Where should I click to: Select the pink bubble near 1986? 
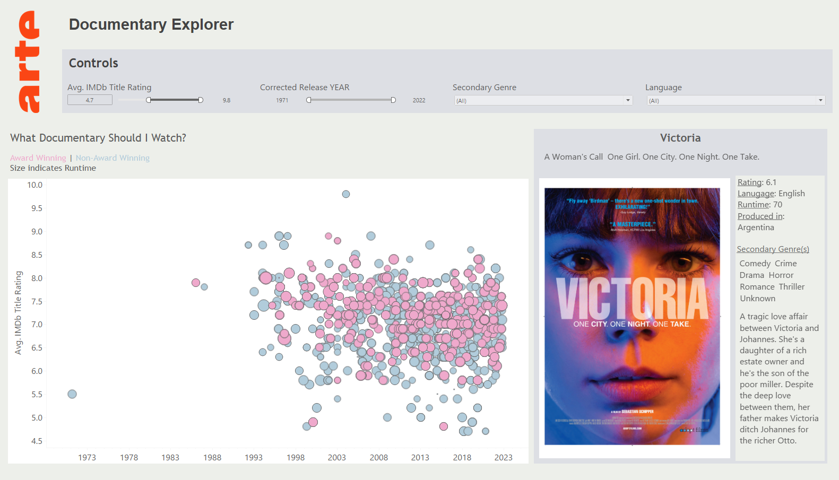pyautogui.click(x=196, y=283)
